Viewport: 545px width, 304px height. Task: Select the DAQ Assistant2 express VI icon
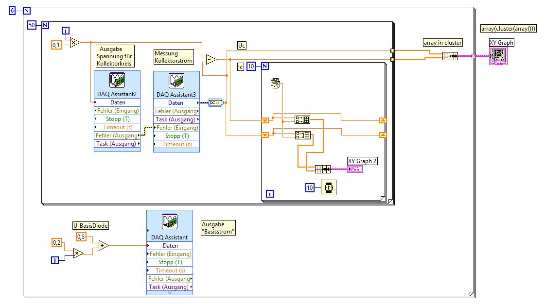click(x=117, y=80)
